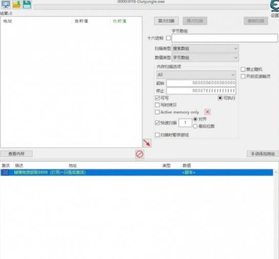Click the red clear list circle icon
Image resolution: width=279 pixels, height=259 pixels.
139,154
